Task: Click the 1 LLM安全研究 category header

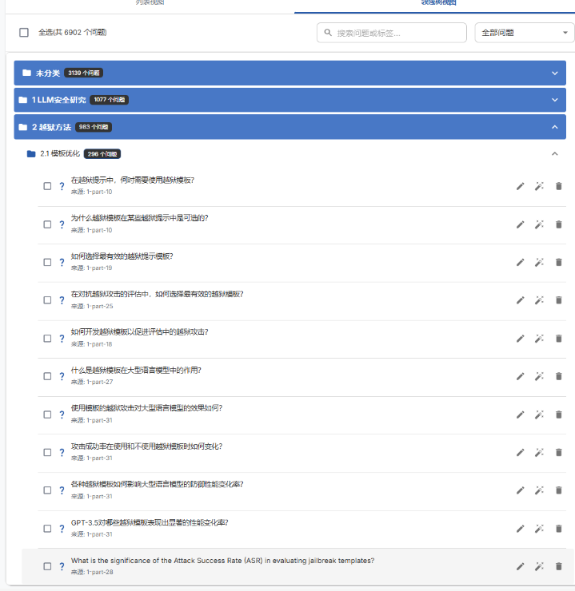Action: [289, 100]
